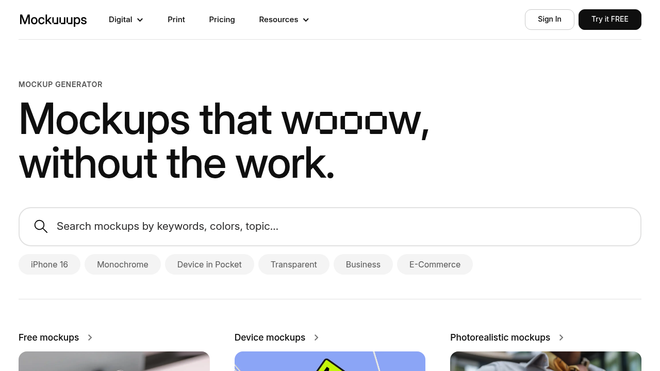Click the arrow next to Free mockups
Image resolution: width=660 pixels, height=371 pixels.
90,338
